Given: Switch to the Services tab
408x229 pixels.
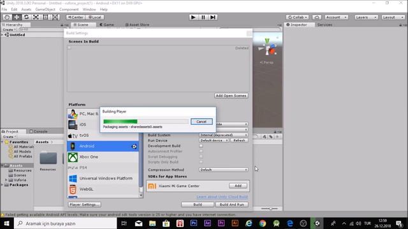Looking at the screenshot, I should tap(324, 25).
